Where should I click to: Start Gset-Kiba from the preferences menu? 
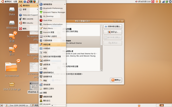(x=52, y=20)
